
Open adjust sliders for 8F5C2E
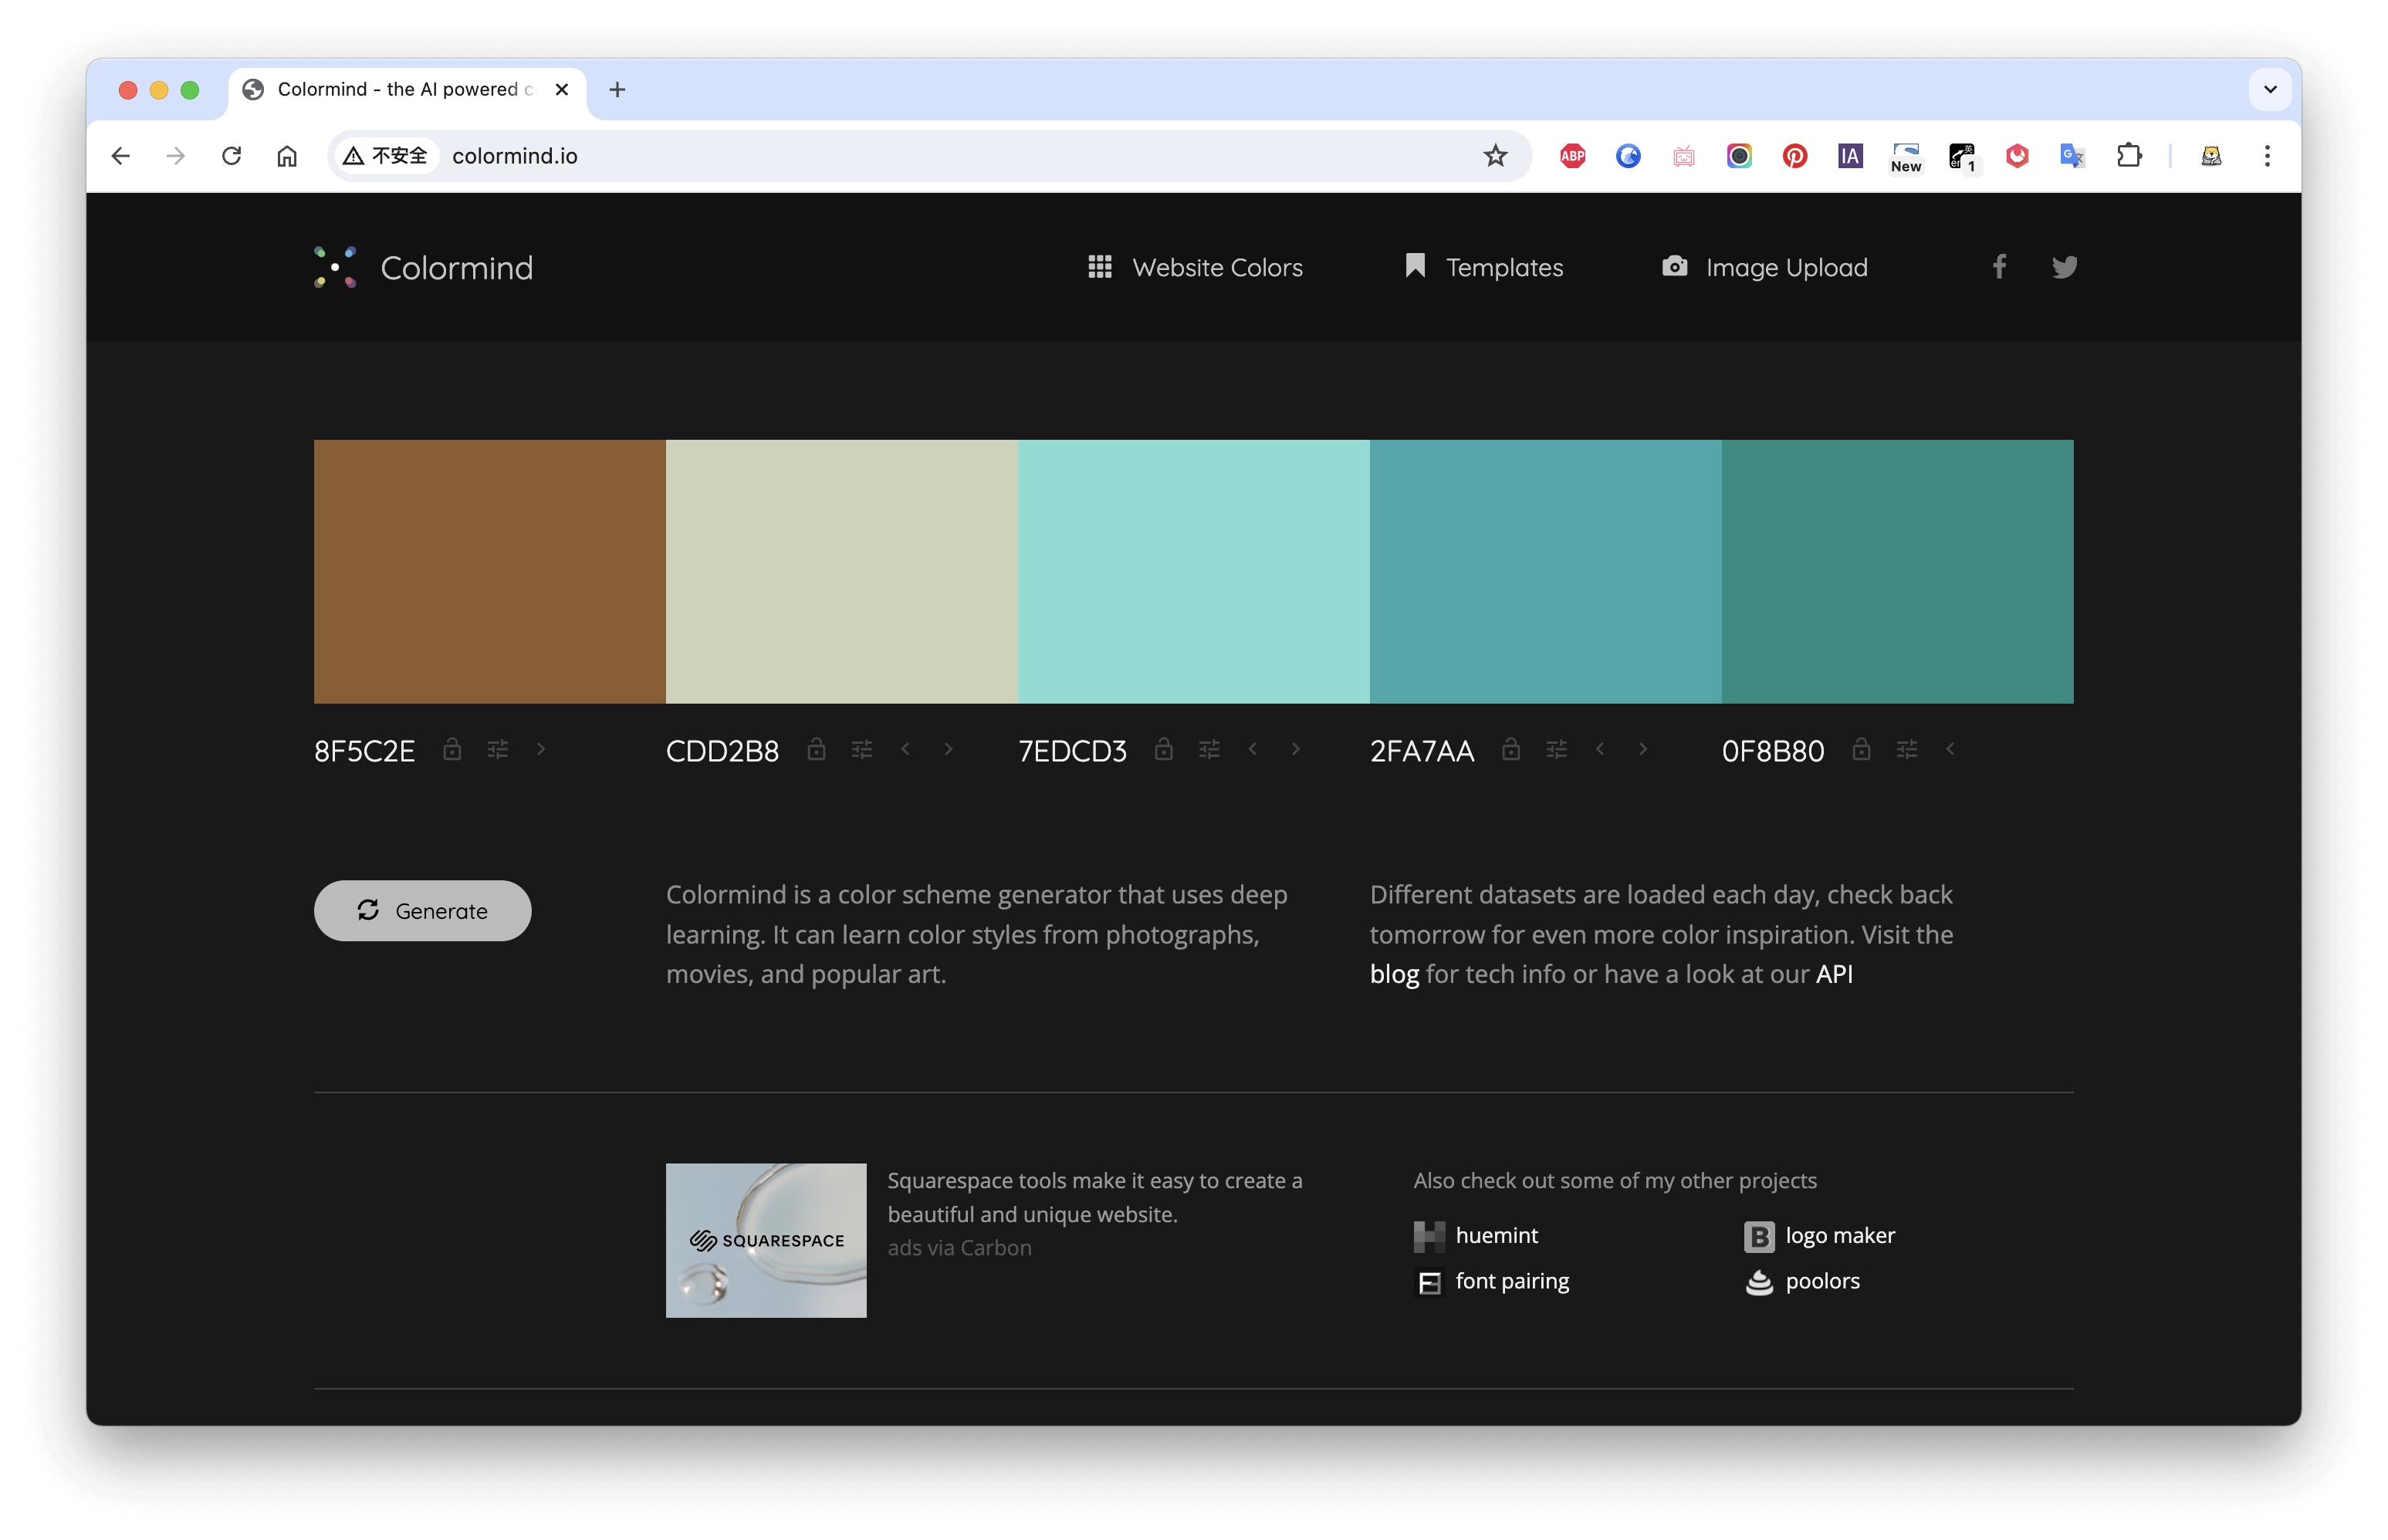(x=497, y=749)
